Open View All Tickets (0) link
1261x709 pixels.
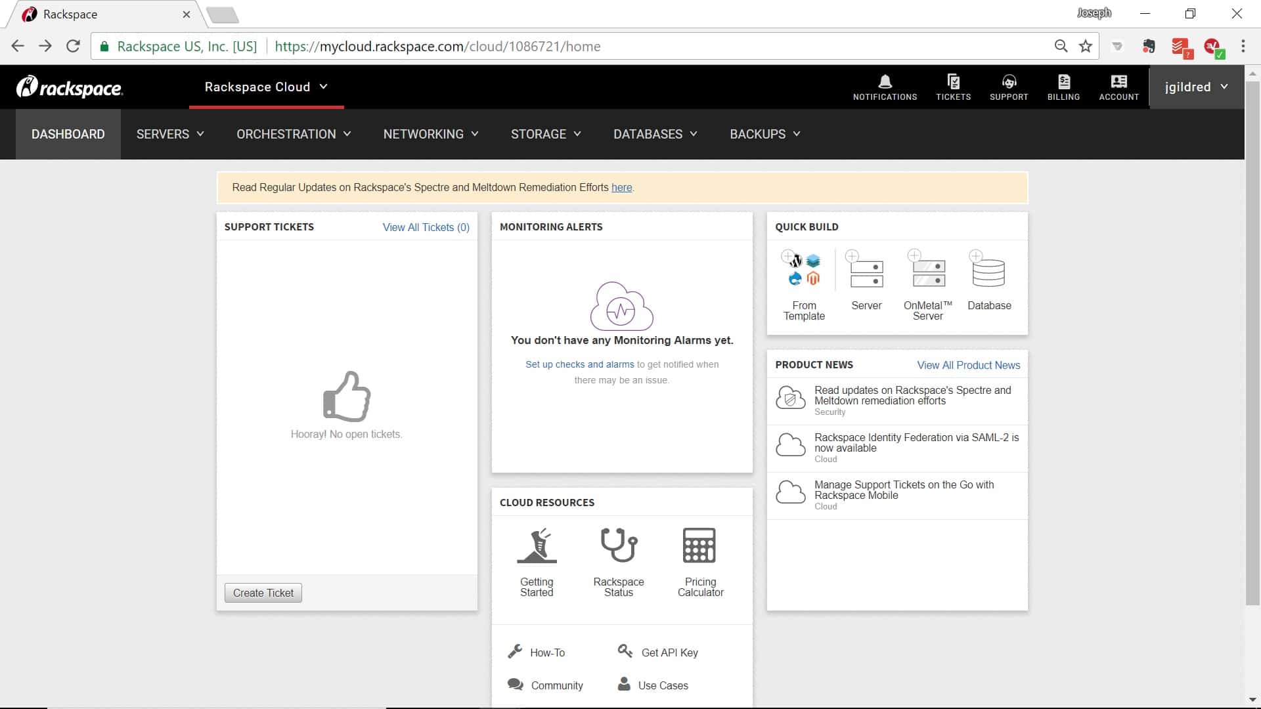tap(426, 227)
